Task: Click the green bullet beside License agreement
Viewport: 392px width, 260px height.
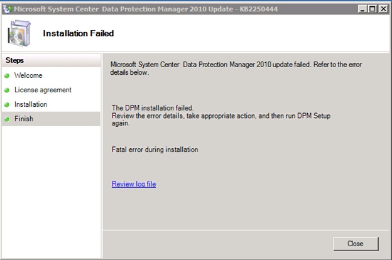Action: pyautogui.click(x=7, y=90)
